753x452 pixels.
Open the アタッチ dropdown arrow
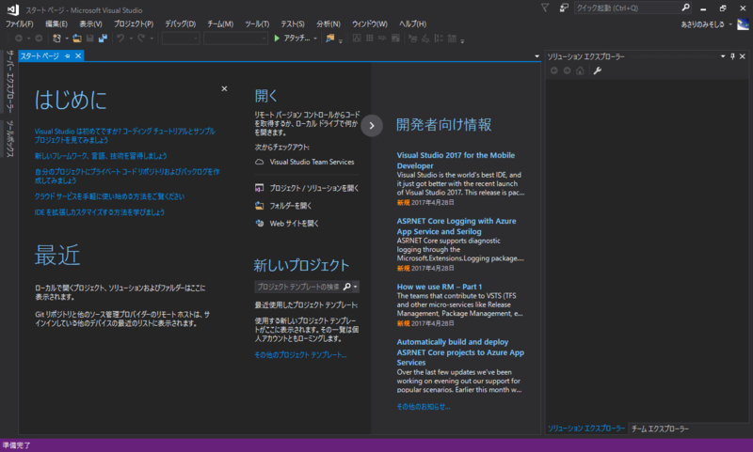coord(315,38)
